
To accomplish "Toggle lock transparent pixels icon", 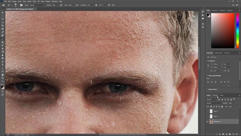I will (211, 107).
